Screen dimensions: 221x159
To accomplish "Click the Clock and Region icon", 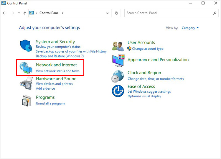I will [118, 76].
